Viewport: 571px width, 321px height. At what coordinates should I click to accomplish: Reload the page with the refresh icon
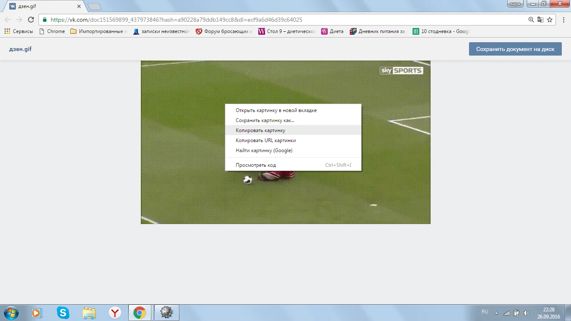[x=31, y=20]
